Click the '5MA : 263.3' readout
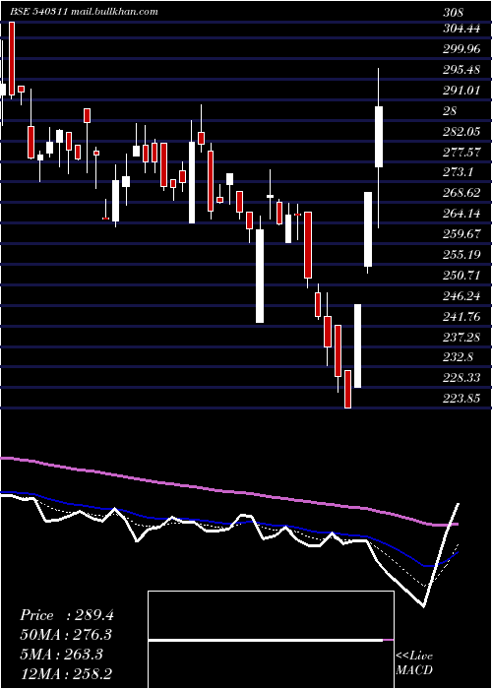The image size is (492, 689). point(61,654)
